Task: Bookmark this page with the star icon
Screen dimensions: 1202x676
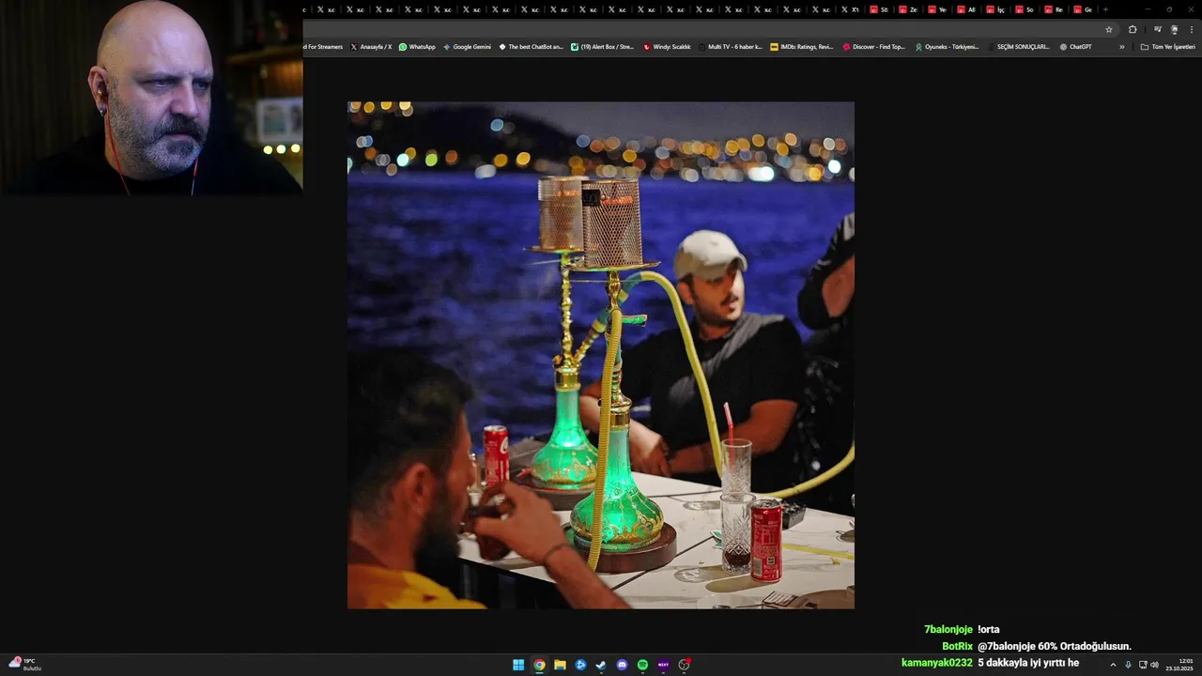Action: coord(1109,29)
